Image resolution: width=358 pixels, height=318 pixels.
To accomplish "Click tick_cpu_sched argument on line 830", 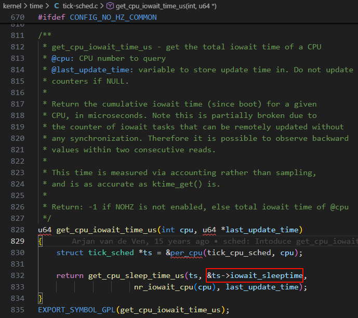I will tap(238, 253).
